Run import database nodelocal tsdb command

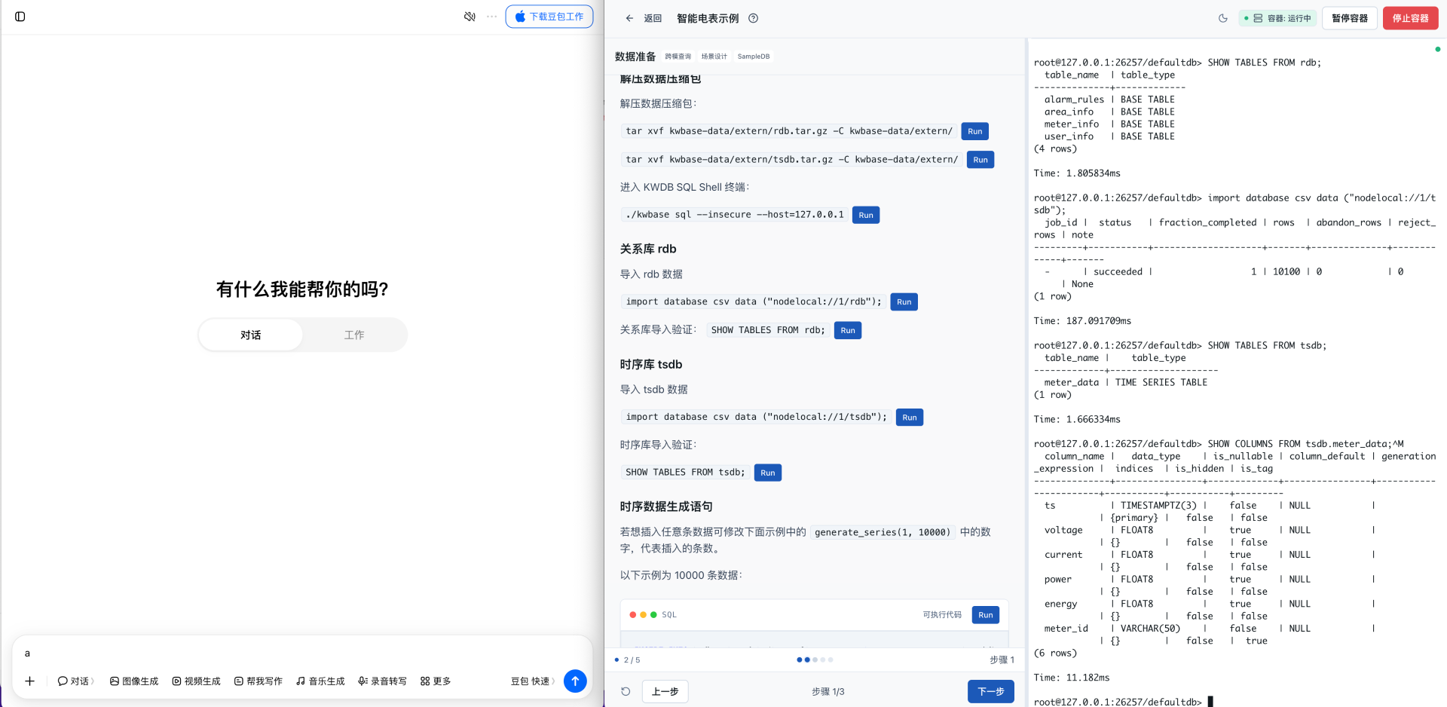point(910,418)
